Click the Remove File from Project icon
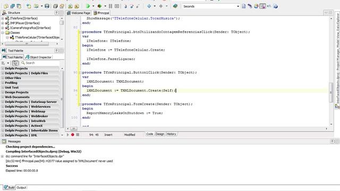The image size is (340, 191). point(76,6)
